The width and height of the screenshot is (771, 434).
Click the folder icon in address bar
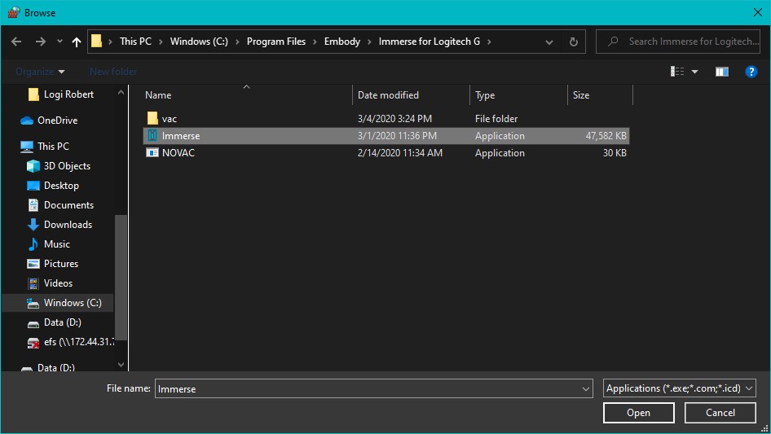(96, 42)
